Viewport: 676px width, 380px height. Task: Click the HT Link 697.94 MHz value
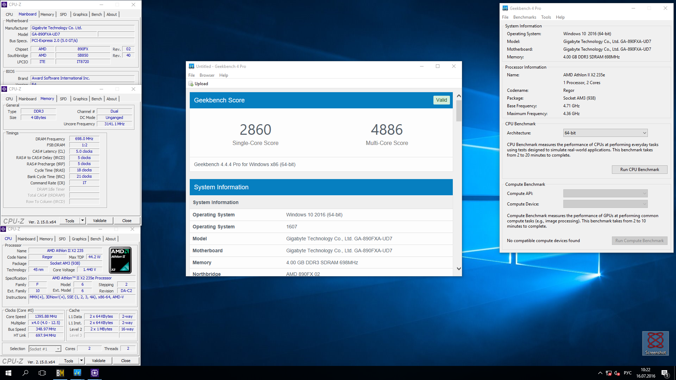click(46, 336)
